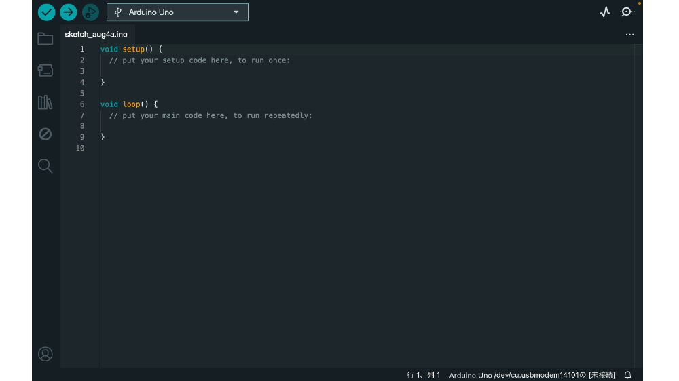
Task: Click the USB icon in board selector
Action: pyautogui.click(x=117, y=12)
